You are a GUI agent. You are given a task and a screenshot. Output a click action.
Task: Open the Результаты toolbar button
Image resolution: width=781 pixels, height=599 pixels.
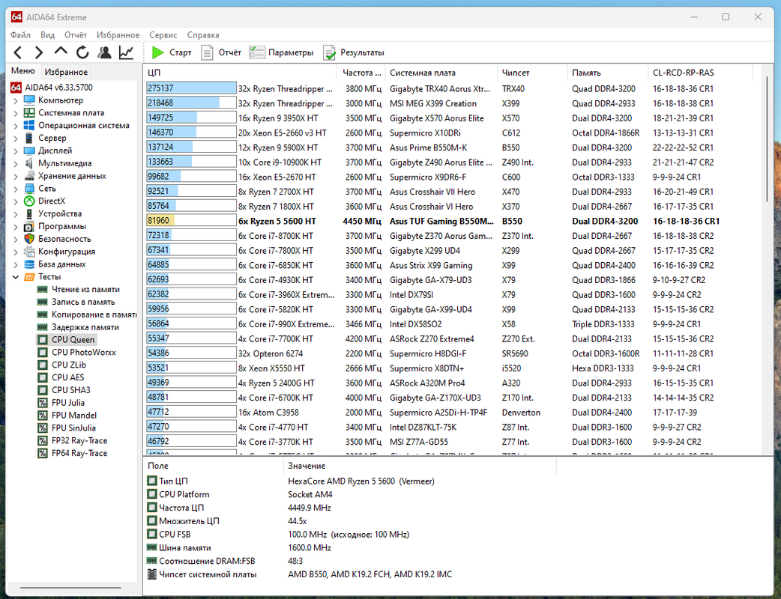(354, 52)
